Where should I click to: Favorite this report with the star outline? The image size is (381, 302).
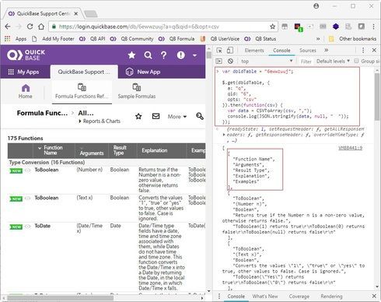pos(138,116)
